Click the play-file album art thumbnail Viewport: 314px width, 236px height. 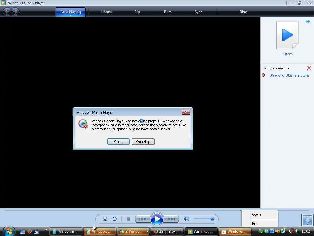click(287, 35)
